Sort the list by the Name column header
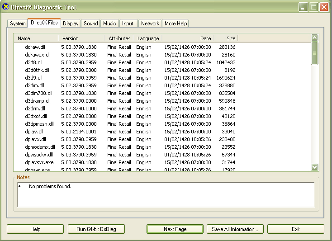This screenshot has width=332, height=241. [x=36, y=38]
